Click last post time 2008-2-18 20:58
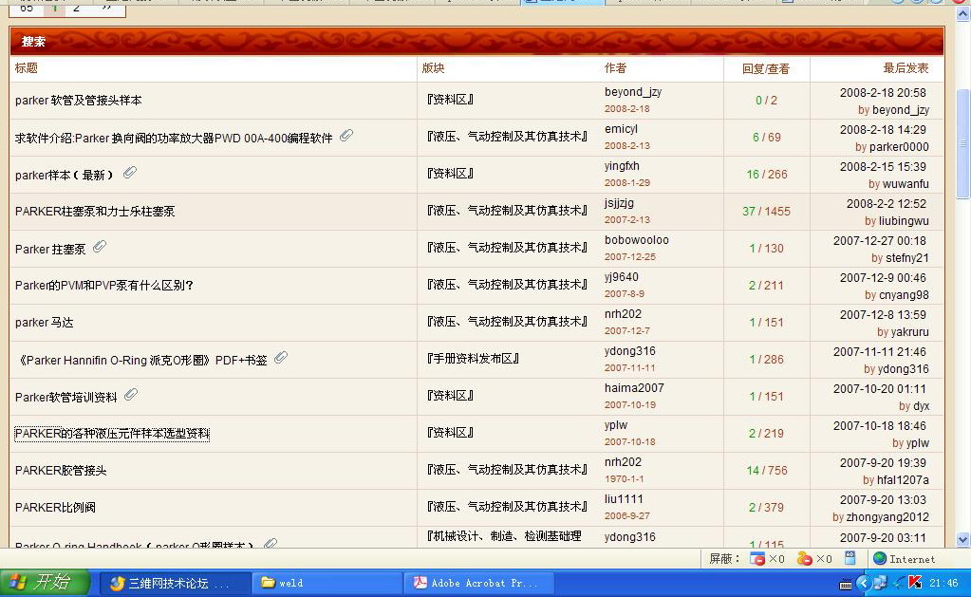Viewport: 971px width, 597px height. (x=883, y=93)
